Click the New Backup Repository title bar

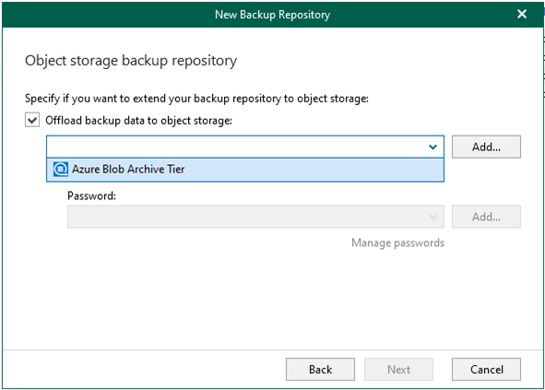tap(273, 15)
